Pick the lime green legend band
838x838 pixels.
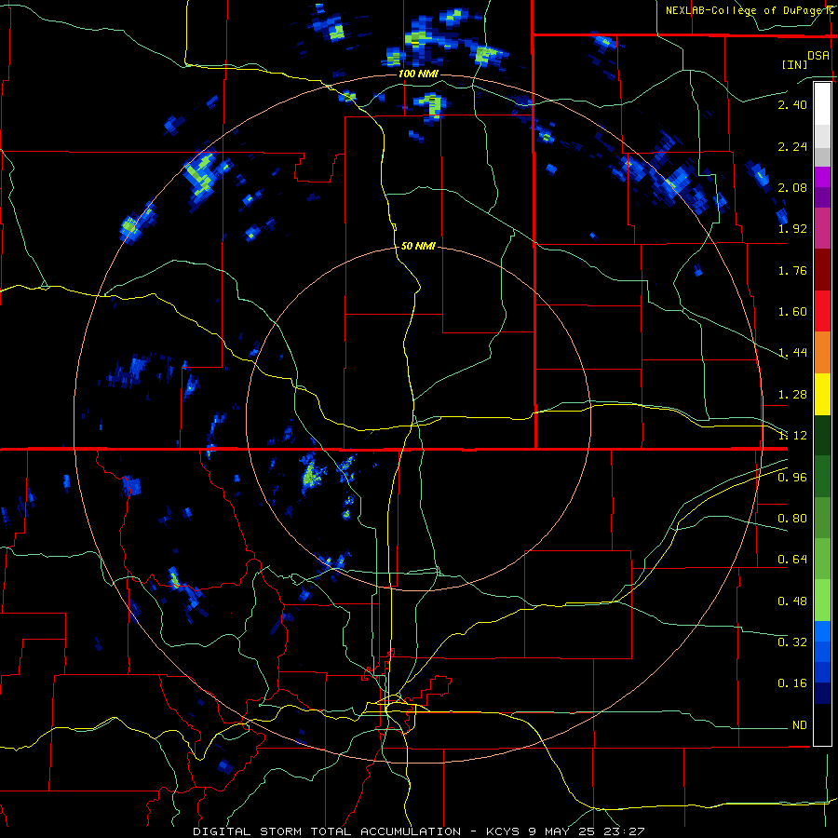click(822, 601)
